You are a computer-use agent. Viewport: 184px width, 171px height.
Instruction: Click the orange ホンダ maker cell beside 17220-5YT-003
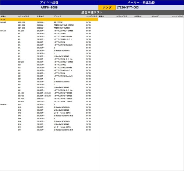[107, 7]
